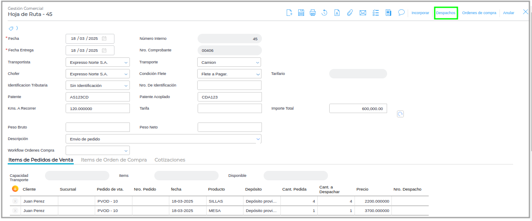Image resolution: width=532 pixels, height=221 pixels.
Task: Save the Hoja de Ruta
Action: click(x=301, y=13)
